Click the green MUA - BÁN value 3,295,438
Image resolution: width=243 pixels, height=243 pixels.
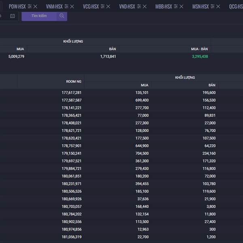pos(200,56)
